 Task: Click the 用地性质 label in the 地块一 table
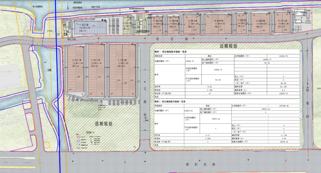click(x=158, y=56)
